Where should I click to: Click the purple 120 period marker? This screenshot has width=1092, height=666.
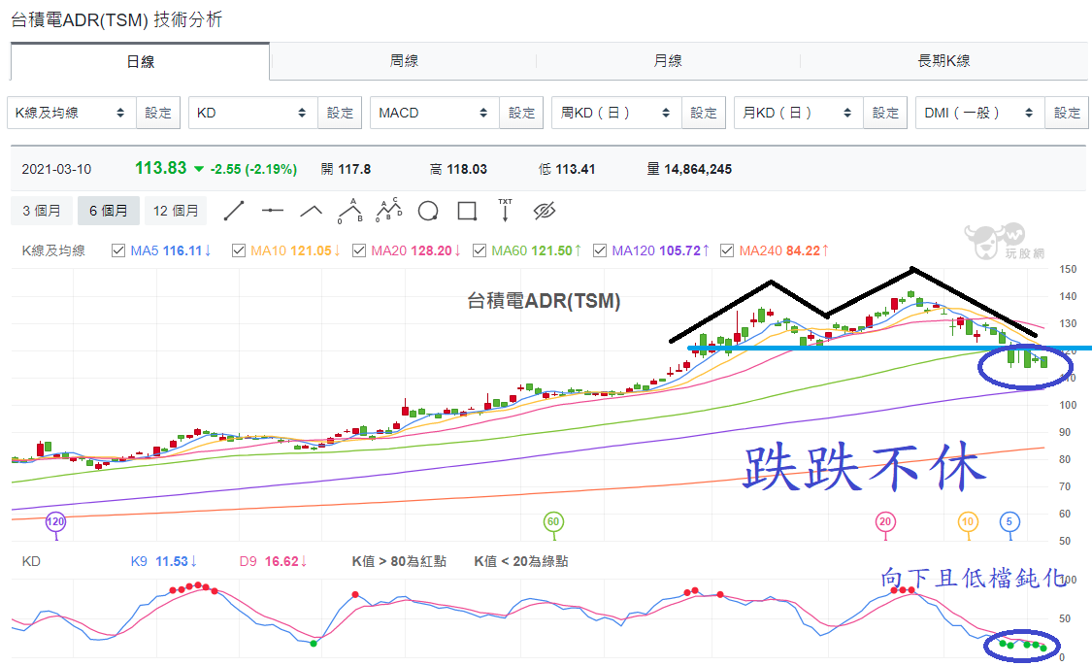[x=55, y=521]
